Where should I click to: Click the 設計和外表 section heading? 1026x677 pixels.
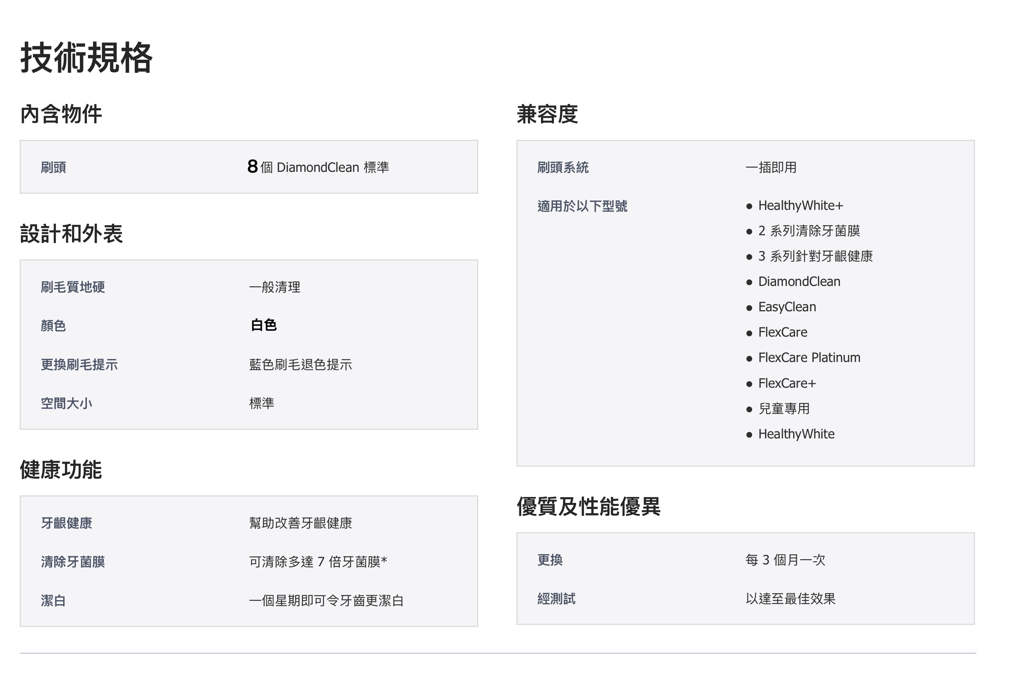point(72,234)
